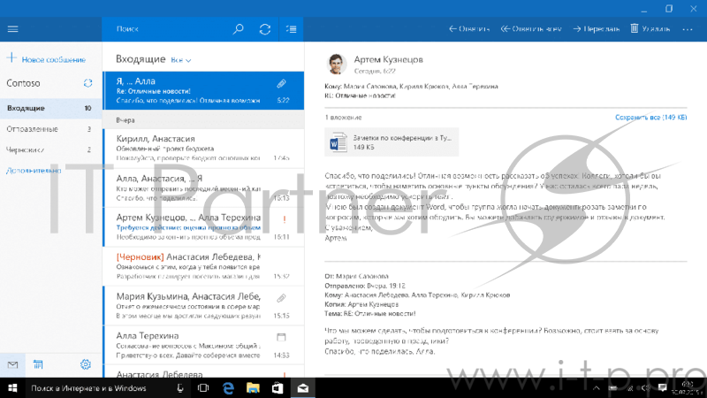Show hidden tray icons chevron

point(596,388)
